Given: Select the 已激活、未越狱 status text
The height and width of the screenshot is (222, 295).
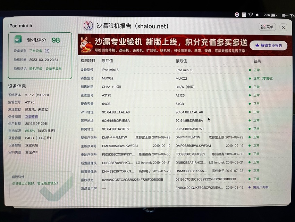Looking at the screenshot, I should pos(36,109).
